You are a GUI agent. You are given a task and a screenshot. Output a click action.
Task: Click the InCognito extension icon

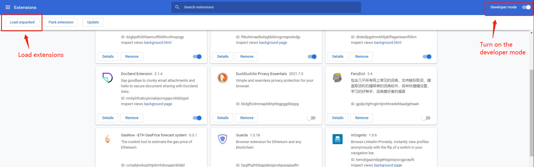click(x=337, y=139)
